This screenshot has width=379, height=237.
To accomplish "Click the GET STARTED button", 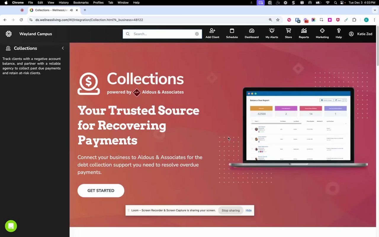I will [101, 191].
